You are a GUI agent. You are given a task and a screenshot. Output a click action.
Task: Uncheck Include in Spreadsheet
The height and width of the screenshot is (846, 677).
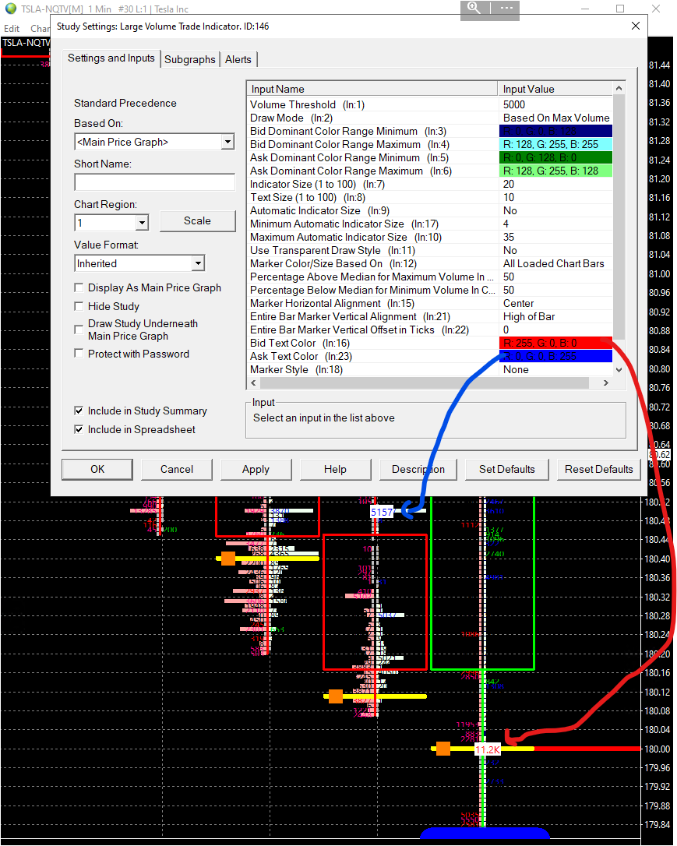79,429
